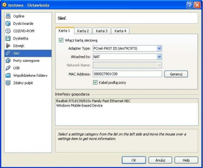Open the Ogólne settings category icon
The image size is (203, 168).
[x=8, y=16]
